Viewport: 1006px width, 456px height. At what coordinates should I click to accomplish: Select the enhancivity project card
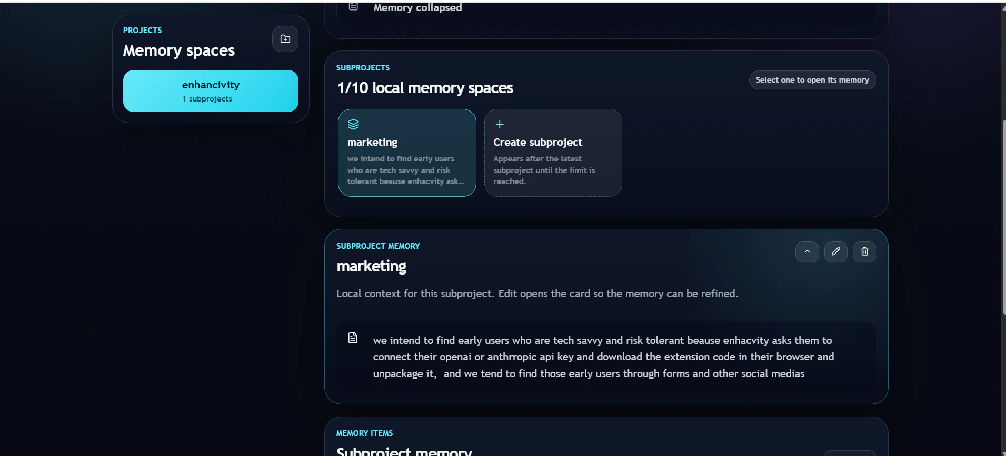pos(211,91)
